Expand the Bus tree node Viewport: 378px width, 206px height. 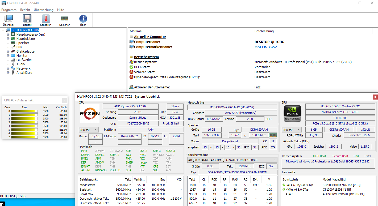pos(8,47)
